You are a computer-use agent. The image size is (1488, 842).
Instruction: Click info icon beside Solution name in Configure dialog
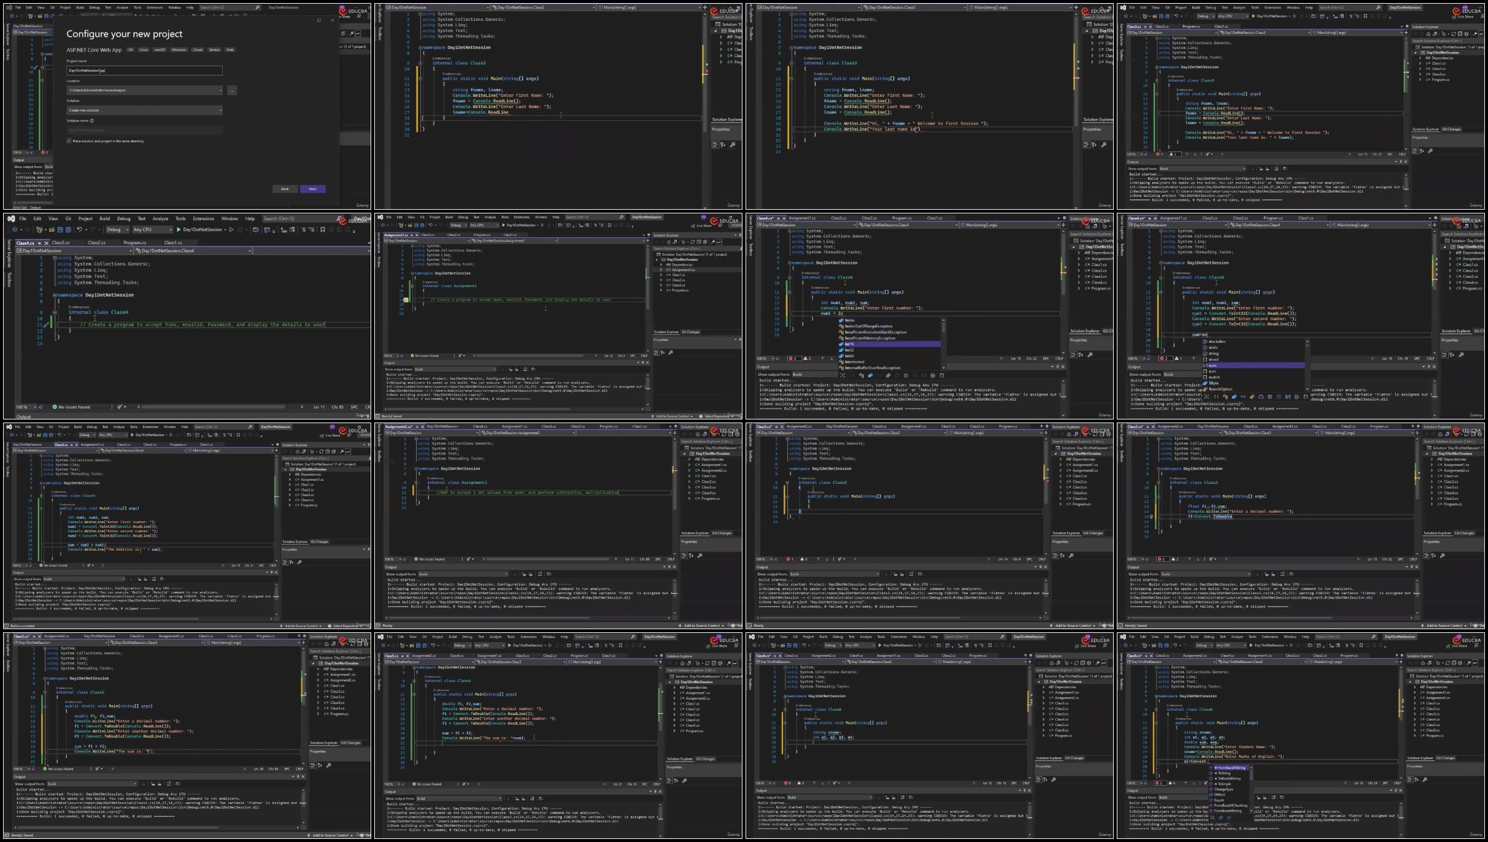pos(92,121)
